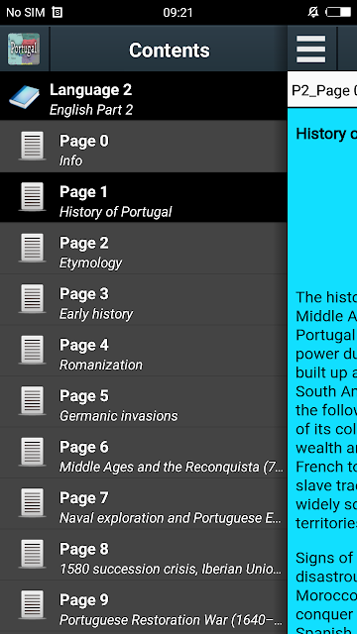Select the Page 2 Etymology entry

point(144,249)
